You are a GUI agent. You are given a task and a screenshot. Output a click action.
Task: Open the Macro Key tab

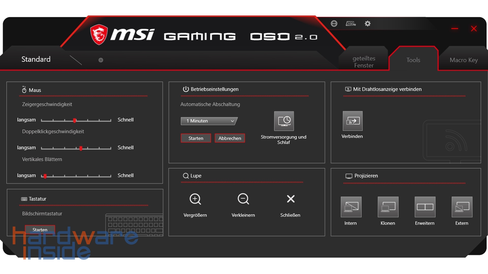464,60
